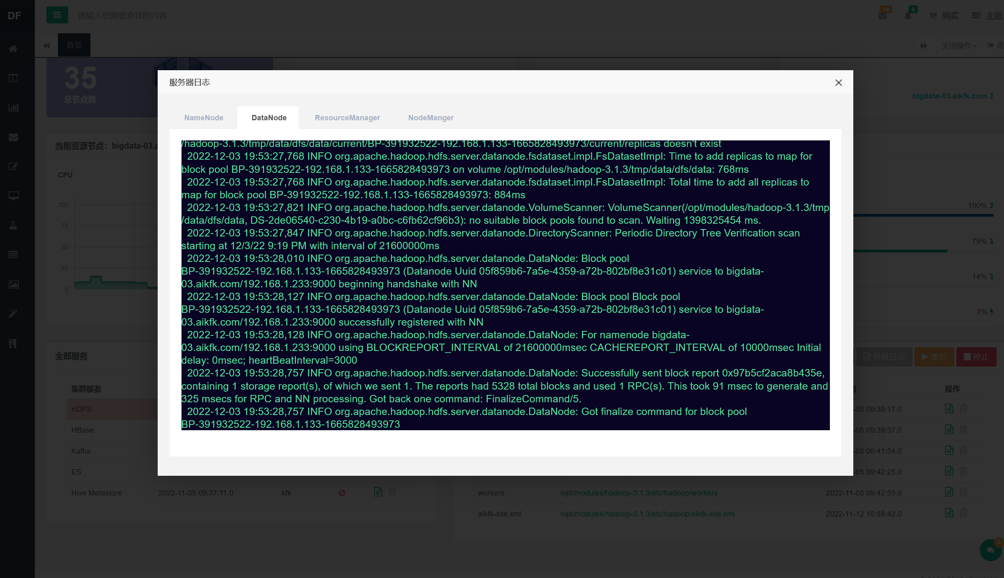View file icon for 09:39:17.0 row

click(949, 408)
